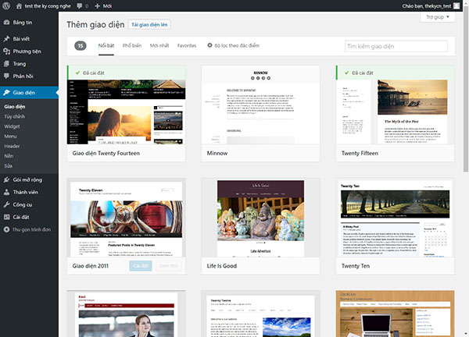The width and height of the screenshot is (469, 337).
Task: Click the Phản hồi comments icon
Action: pyautogui.click(x=6, y=76)
